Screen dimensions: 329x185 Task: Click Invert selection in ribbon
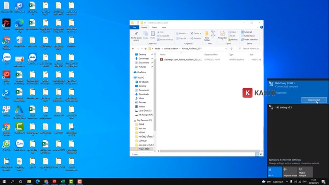click(x=250, y=39)
